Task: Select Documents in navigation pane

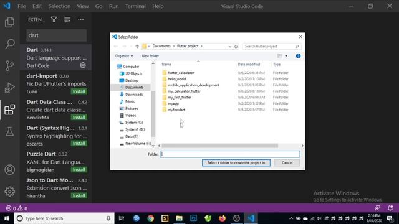Action: (134, 87)
